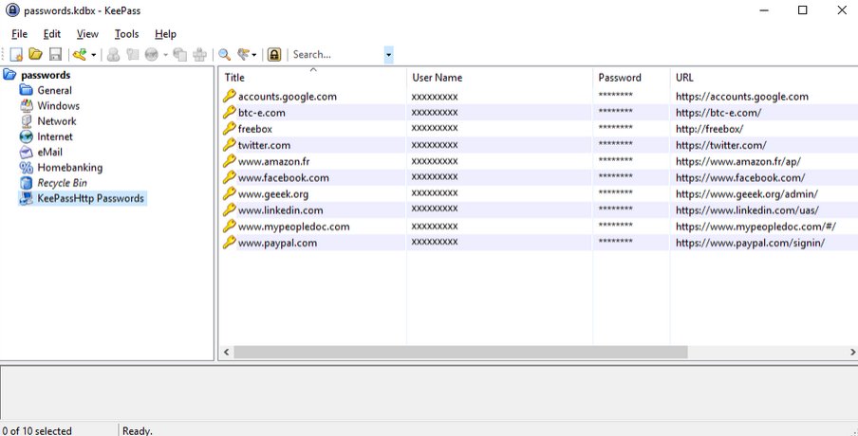Click the New database toolbar icon

[x=16, y=54]
